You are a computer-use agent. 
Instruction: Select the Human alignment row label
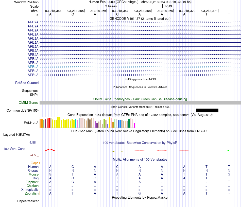[x=33, y=167]
